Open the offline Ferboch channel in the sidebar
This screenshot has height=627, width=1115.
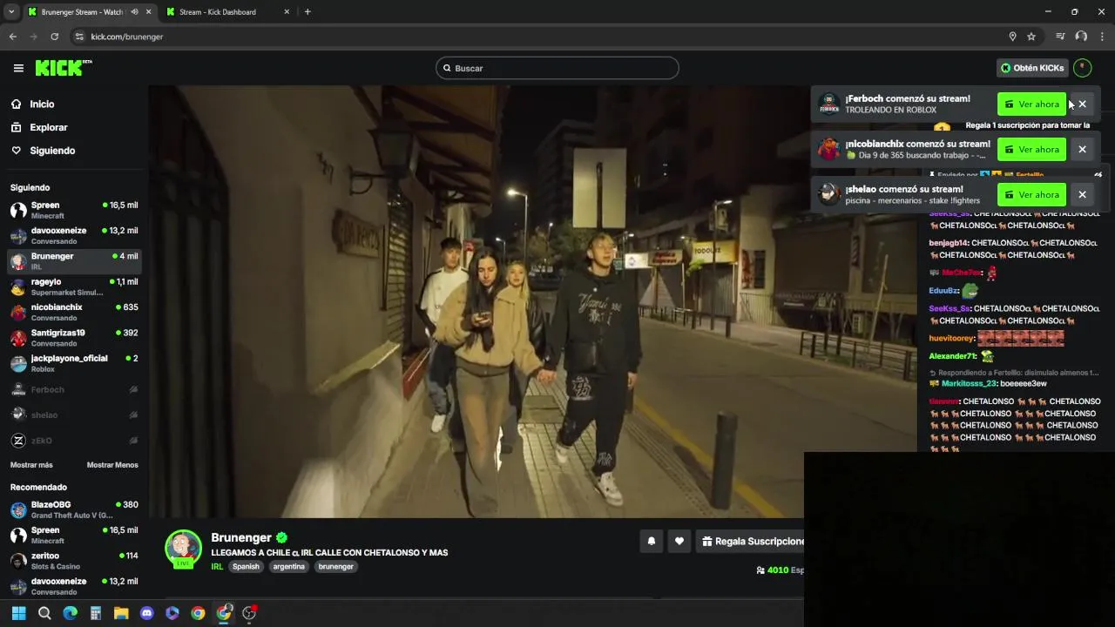[x=74, y=389]
